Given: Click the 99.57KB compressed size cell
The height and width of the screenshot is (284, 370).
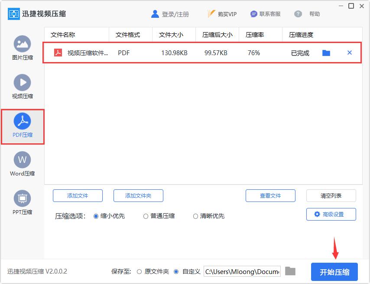Looking at the screenshot, I should (x=216, y=53).
